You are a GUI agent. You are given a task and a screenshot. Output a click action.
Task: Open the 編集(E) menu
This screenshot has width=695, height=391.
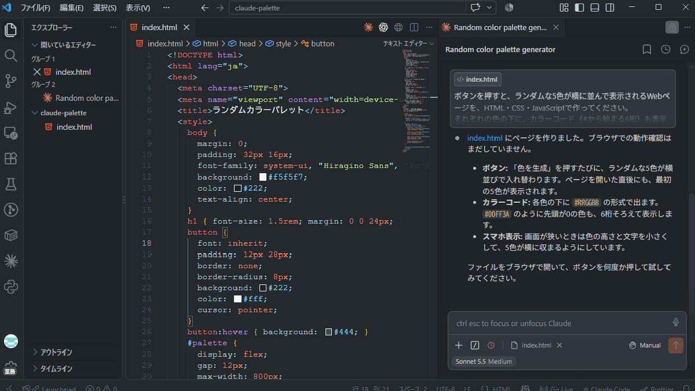tap(72, 8)
